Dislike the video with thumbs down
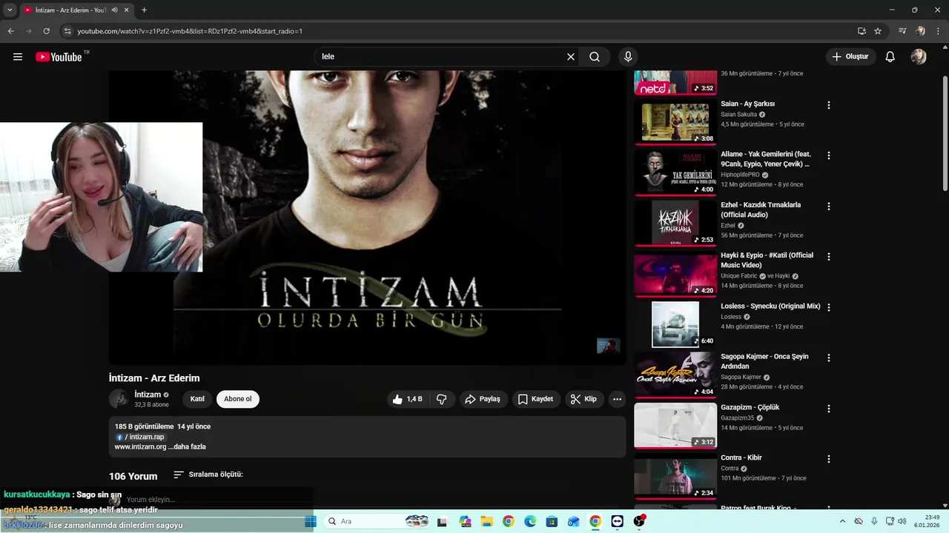Image resolution: width=949 pixels, height=533 pixels. (x=442, y=399)
